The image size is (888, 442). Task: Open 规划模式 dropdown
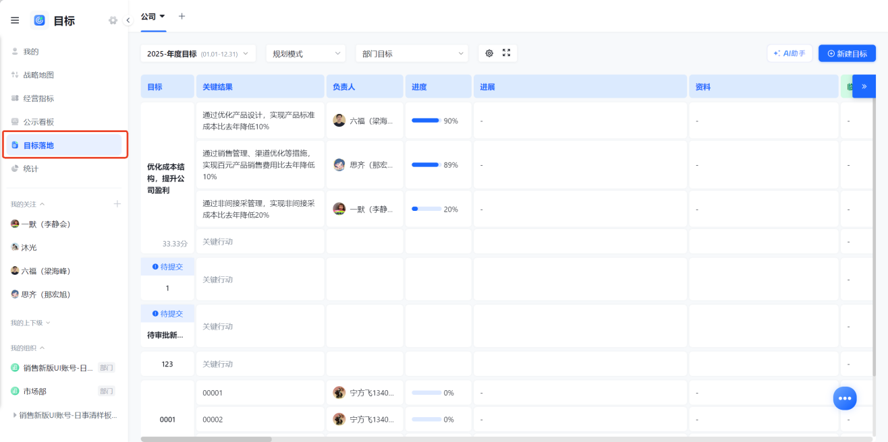[305, 54]
